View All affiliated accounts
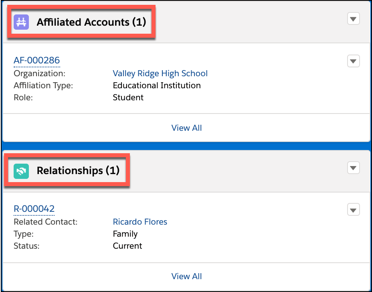The width and height of the screenshot is (372, 292). pyautogui.click(x=186, y=128)
